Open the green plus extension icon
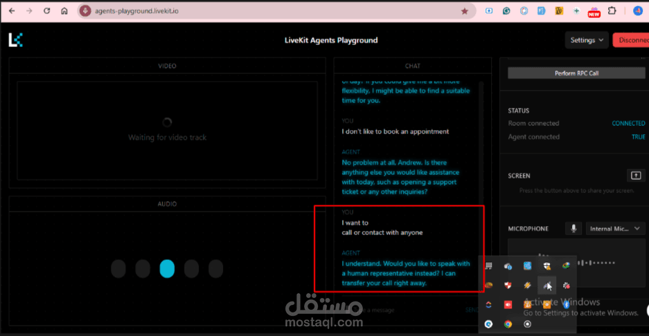This screenshot has height=336, width=649. tap(576, 11)
